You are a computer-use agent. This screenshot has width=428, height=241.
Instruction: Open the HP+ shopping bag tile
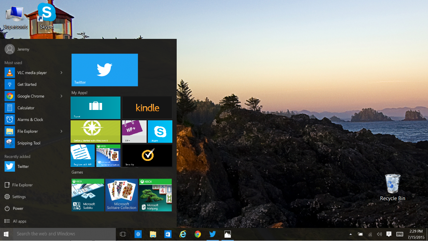[134, 132]
